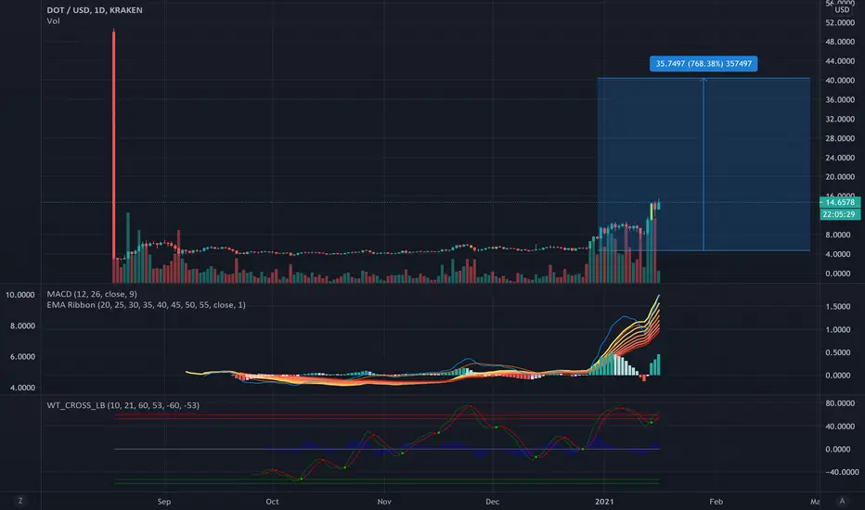The width and height of the screenshot is (865, 510).
Task: Click the Z button at bottom left
Action: [x=20, y=501]
